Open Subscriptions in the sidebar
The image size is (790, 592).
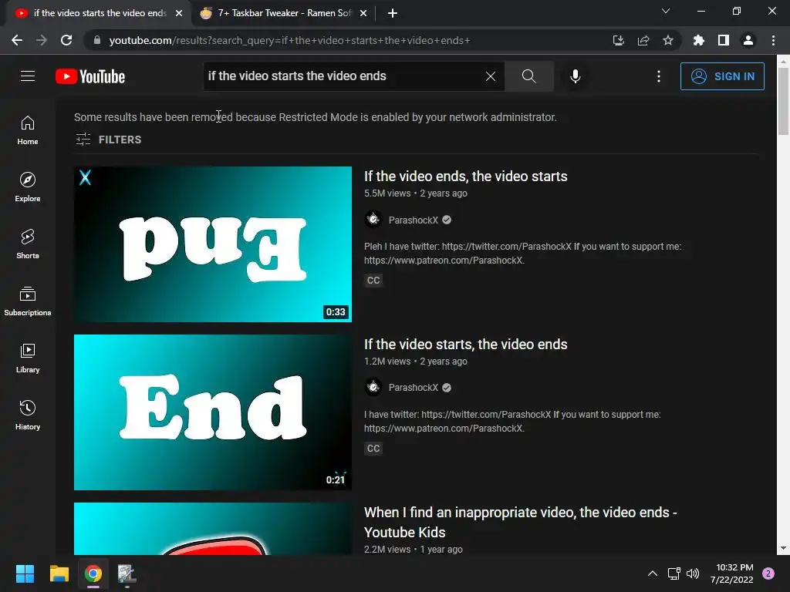(28, 301)
